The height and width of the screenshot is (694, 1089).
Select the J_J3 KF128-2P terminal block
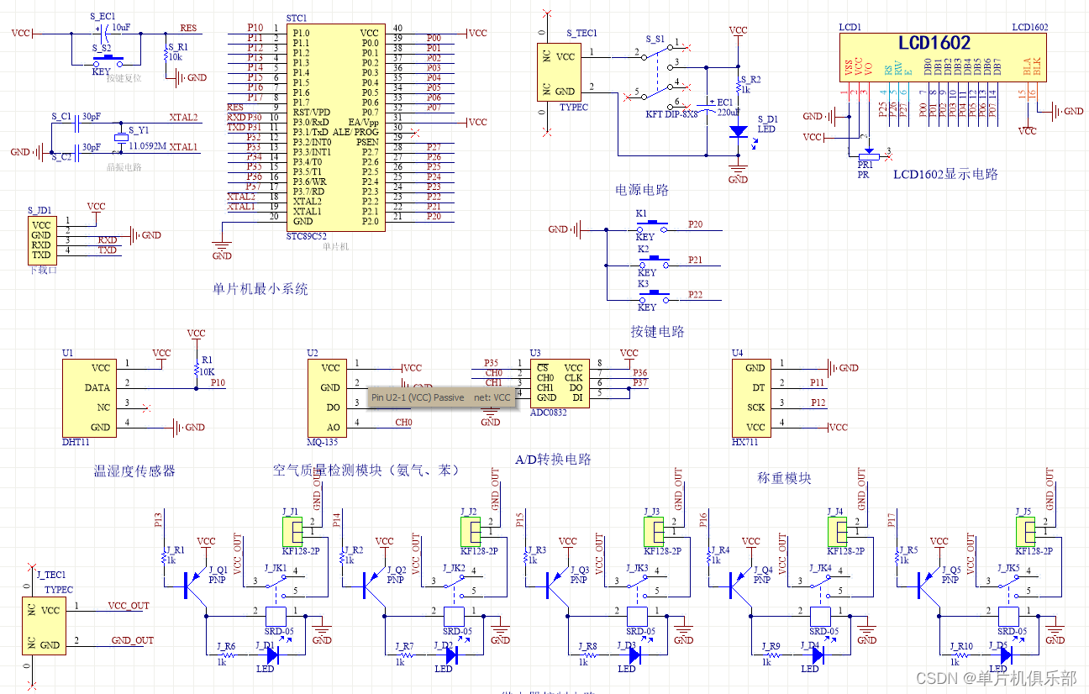pyautogui.click(x=654, y=530)
